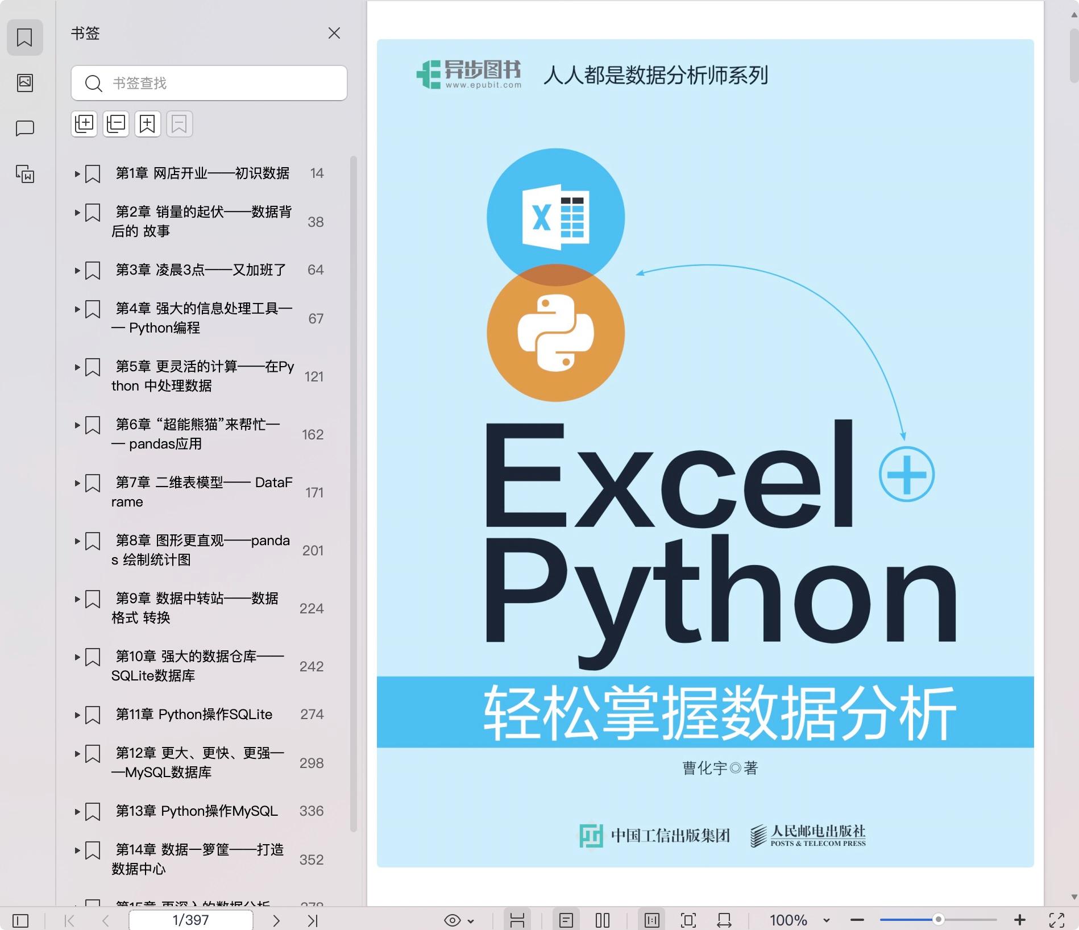
Task: Focus the bookmark search field
Action: [209, 83]
